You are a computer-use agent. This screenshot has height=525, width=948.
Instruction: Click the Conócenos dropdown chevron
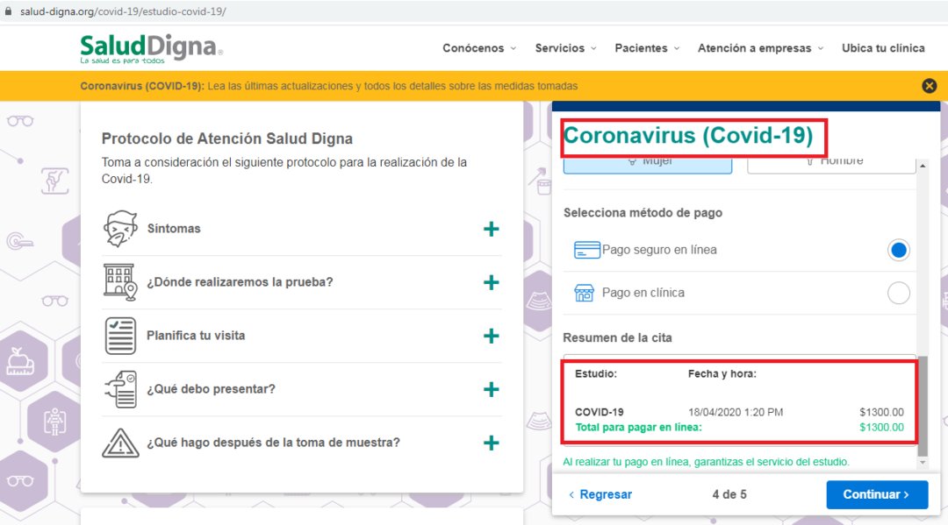(513, 48)
